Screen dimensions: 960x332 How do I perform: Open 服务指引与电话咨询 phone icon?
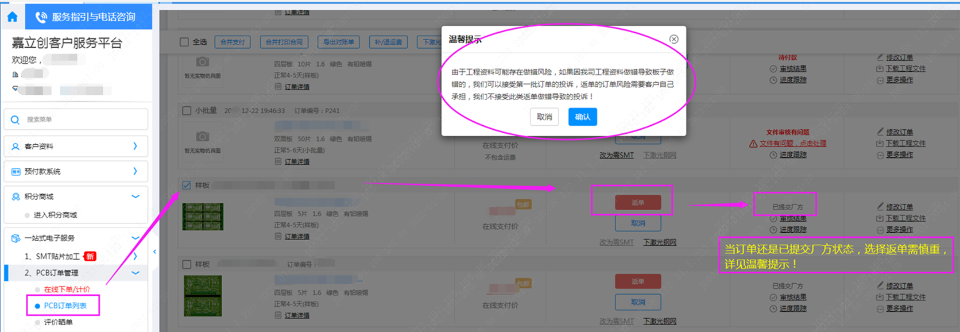[x=41, y=17]
